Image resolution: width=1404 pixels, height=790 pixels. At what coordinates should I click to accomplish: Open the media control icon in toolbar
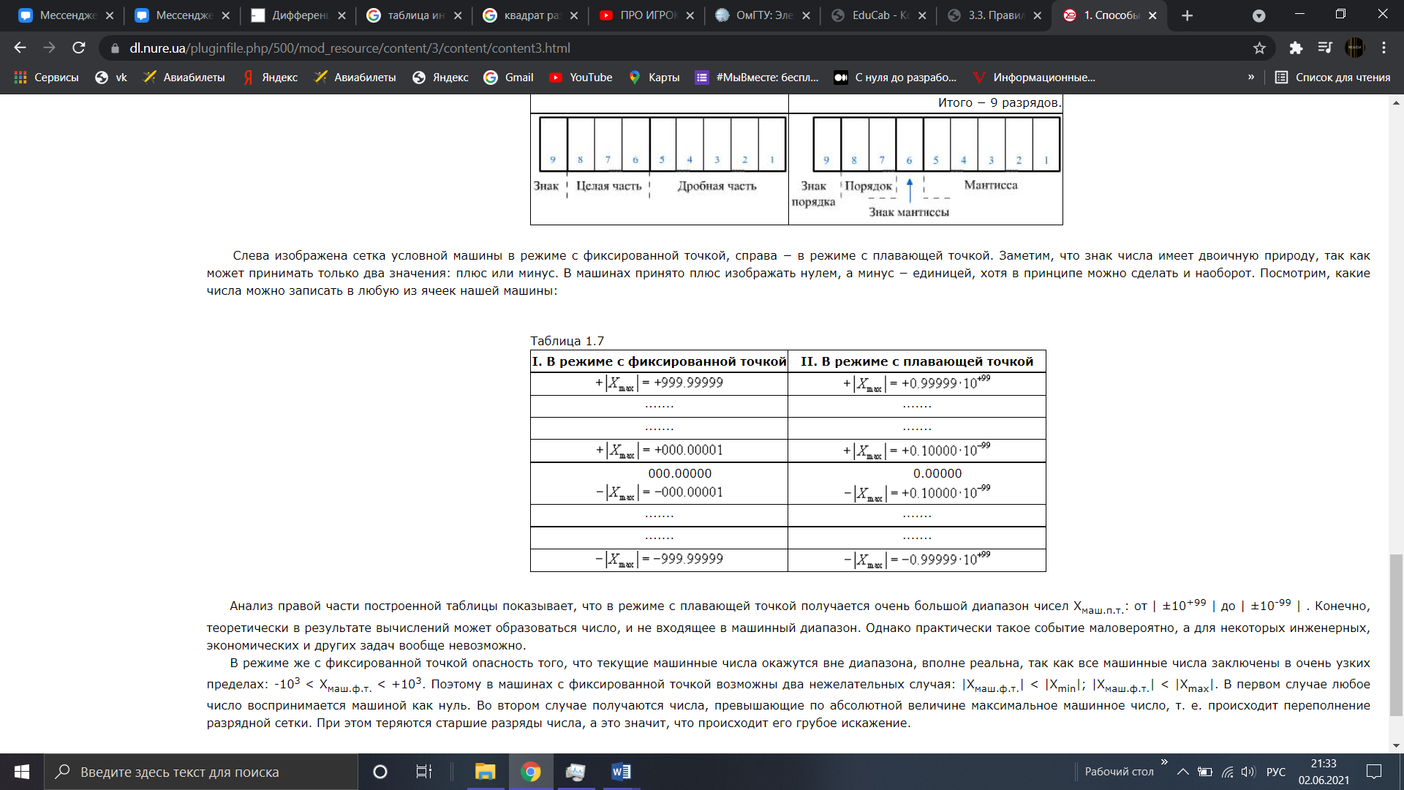click(x=1325, y=48)
